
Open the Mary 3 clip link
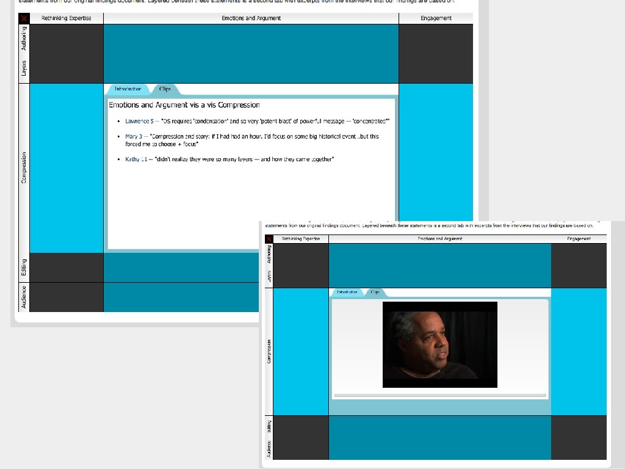[x=134, y=136]
